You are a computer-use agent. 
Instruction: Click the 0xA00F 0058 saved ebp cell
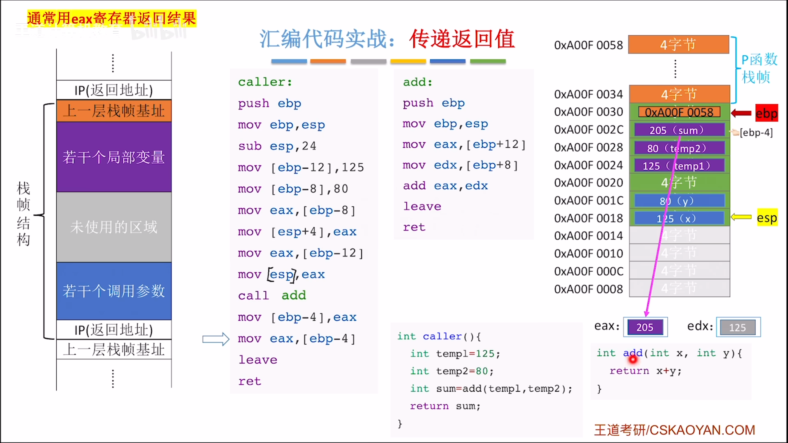click(x=679, y=112)
